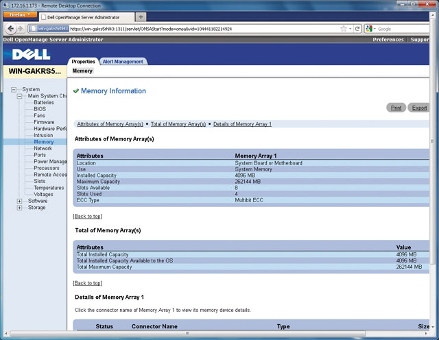Switch to the Alert Management tab
This screenshot has width=439, height=340.
pos(123,62)
